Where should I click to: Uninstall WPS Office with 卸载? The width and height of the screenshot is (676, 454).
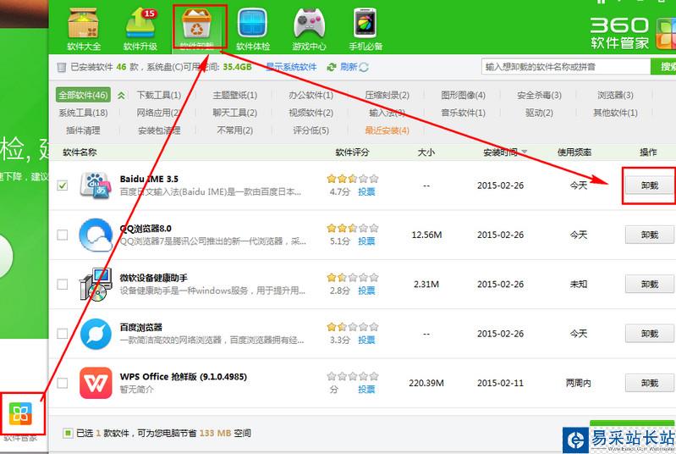tap(649, 383)
